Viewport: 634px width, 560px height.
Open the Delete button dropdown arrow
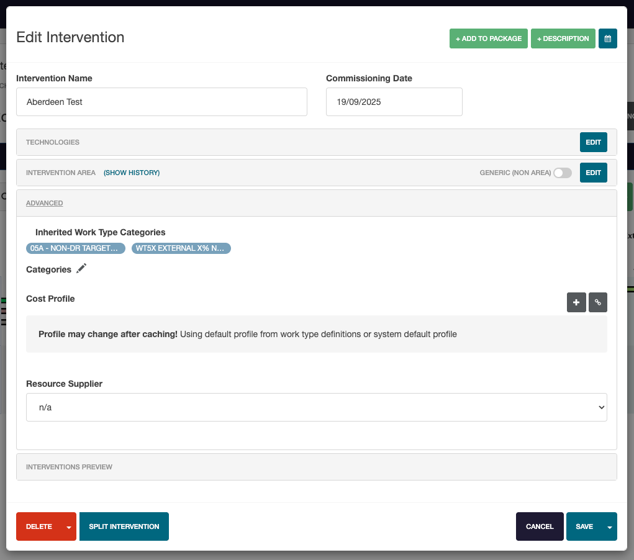[x=69, y=527]
